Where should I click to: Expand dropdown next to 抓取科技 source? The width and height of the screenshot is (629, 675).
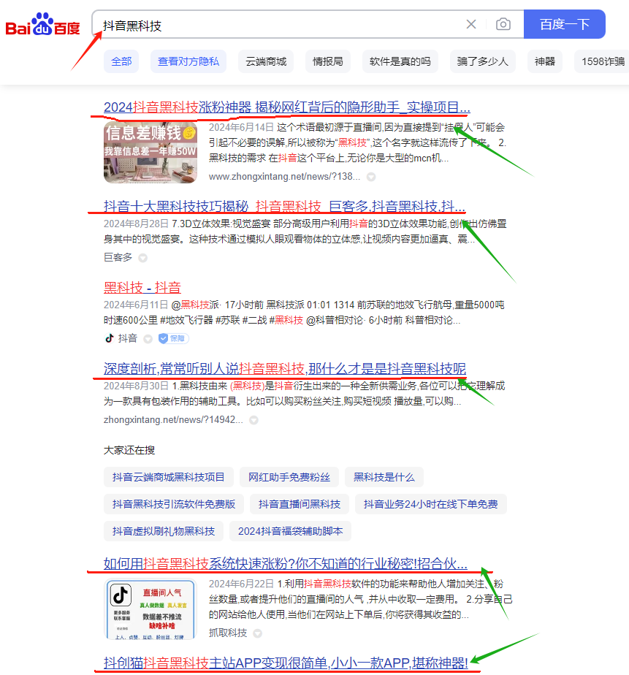point(257,633)
